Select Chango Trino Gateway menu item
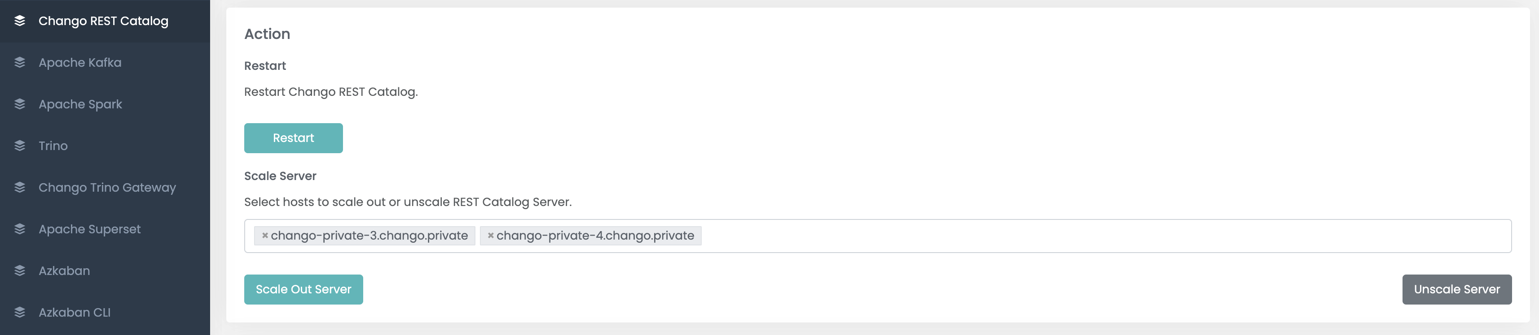 pyautogui.click(x=108, y=188)
